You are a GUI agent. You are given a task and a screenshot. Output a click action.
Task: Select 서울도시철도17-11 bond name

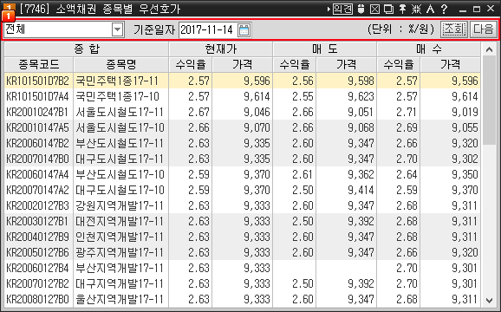click(x=120, y=112)
